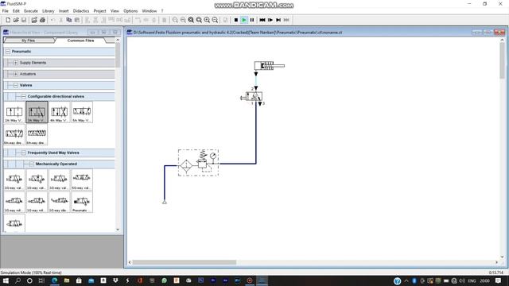This screenshot has height=286, width=509.
Task: Open File Explorer from the taskbar
Action: 67,280
